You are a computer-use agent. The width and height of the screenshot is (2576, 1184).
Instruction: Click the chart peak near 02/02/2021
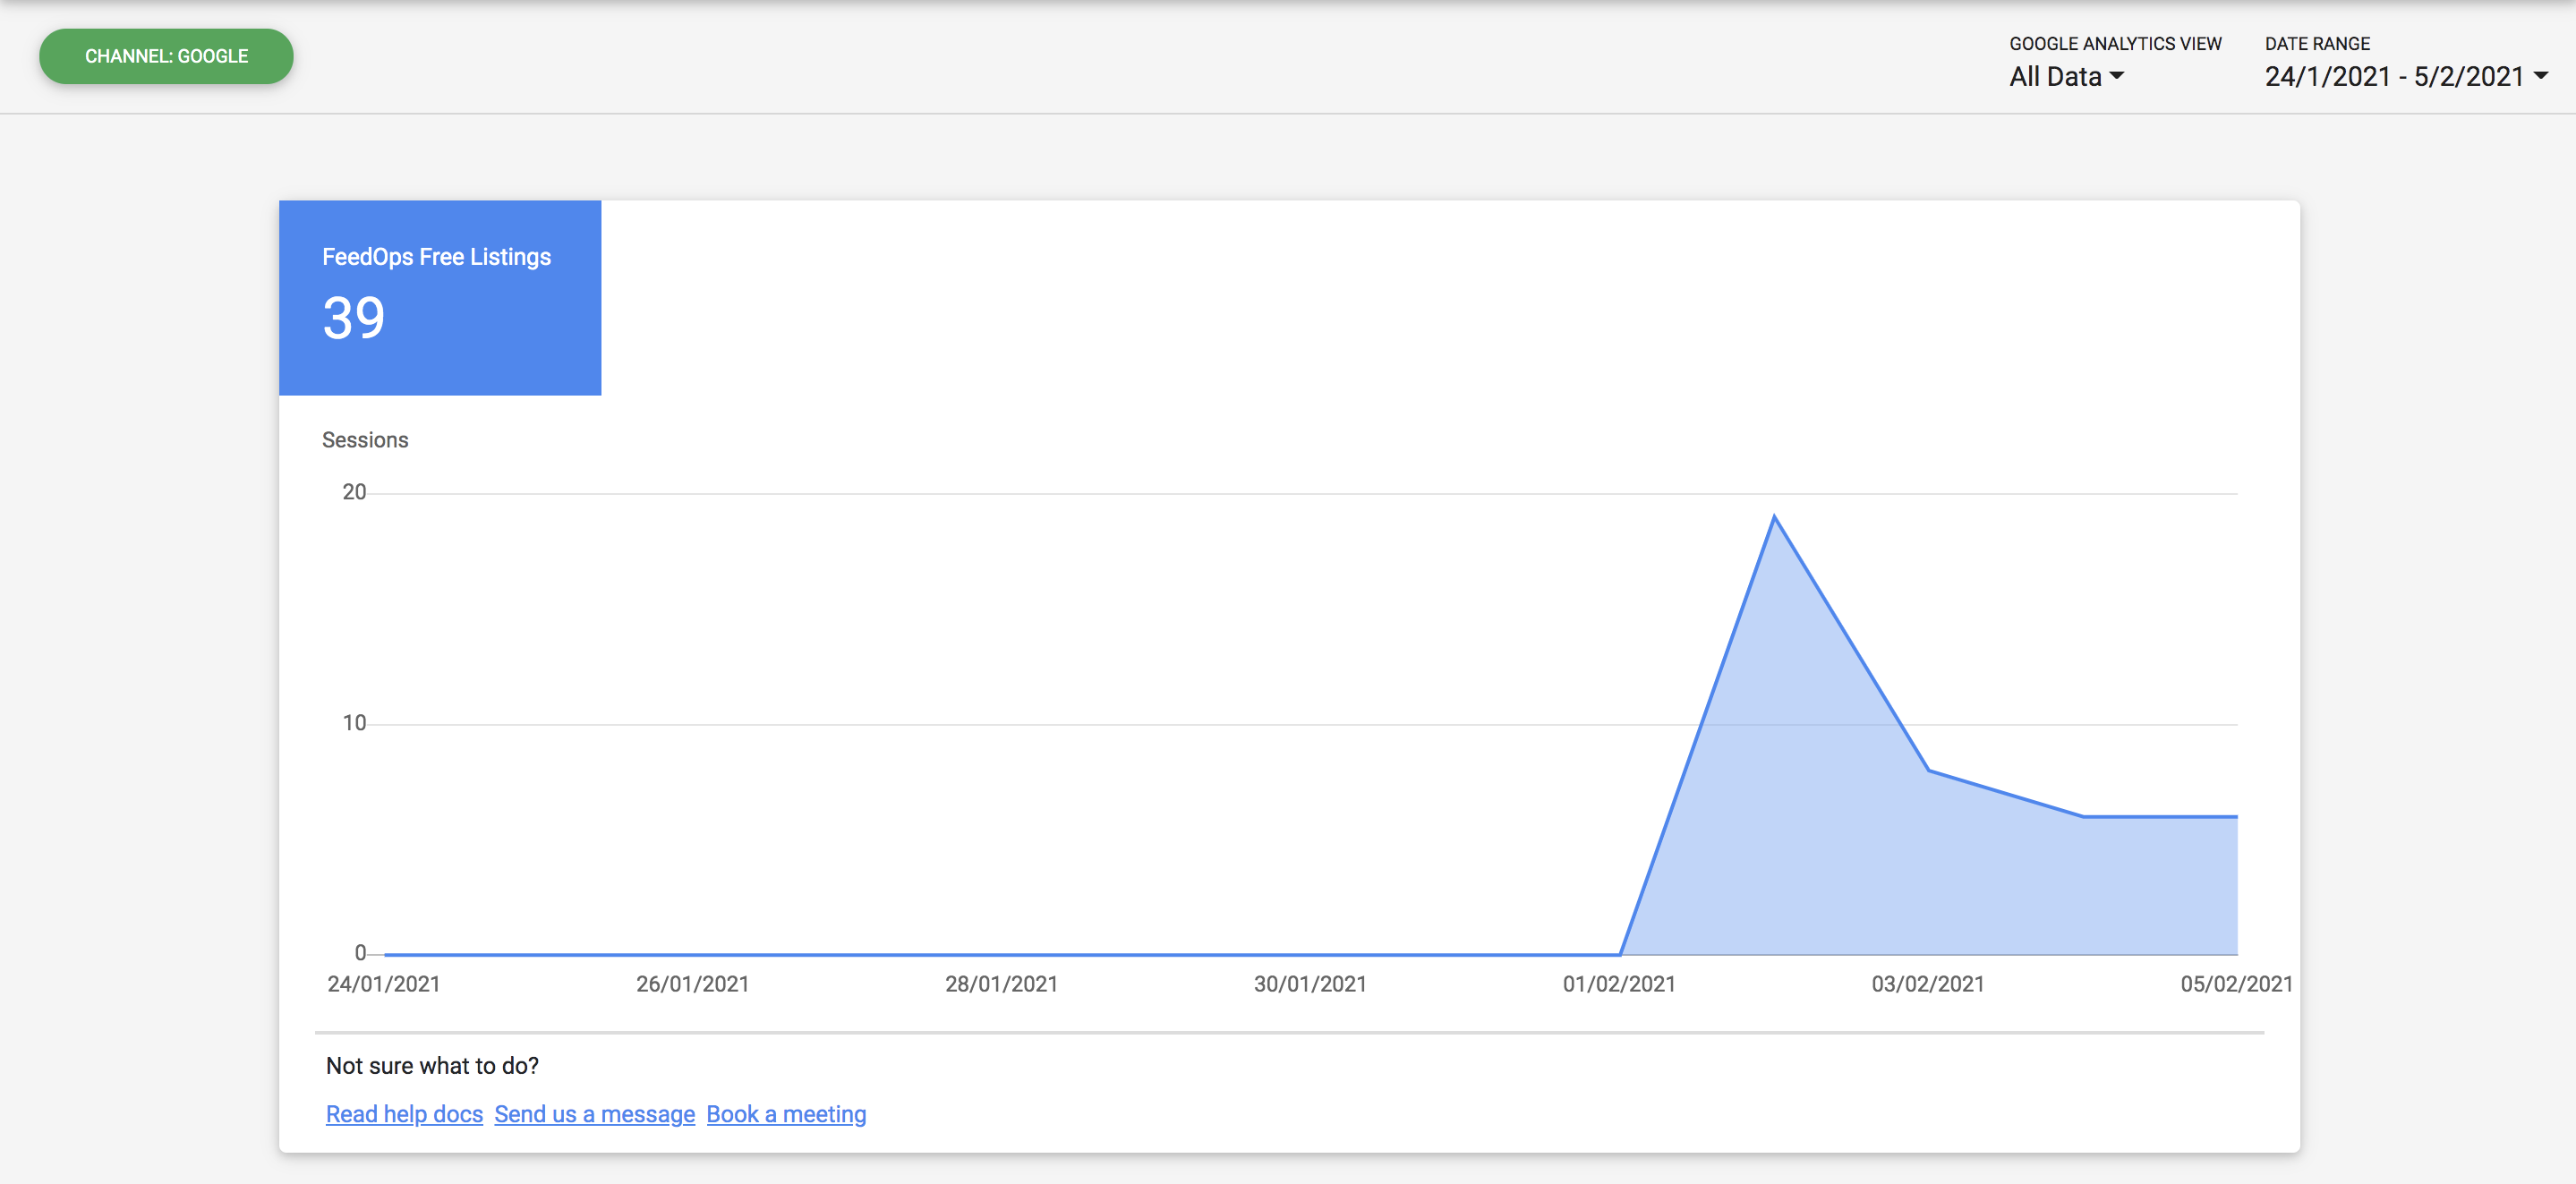1774,517
